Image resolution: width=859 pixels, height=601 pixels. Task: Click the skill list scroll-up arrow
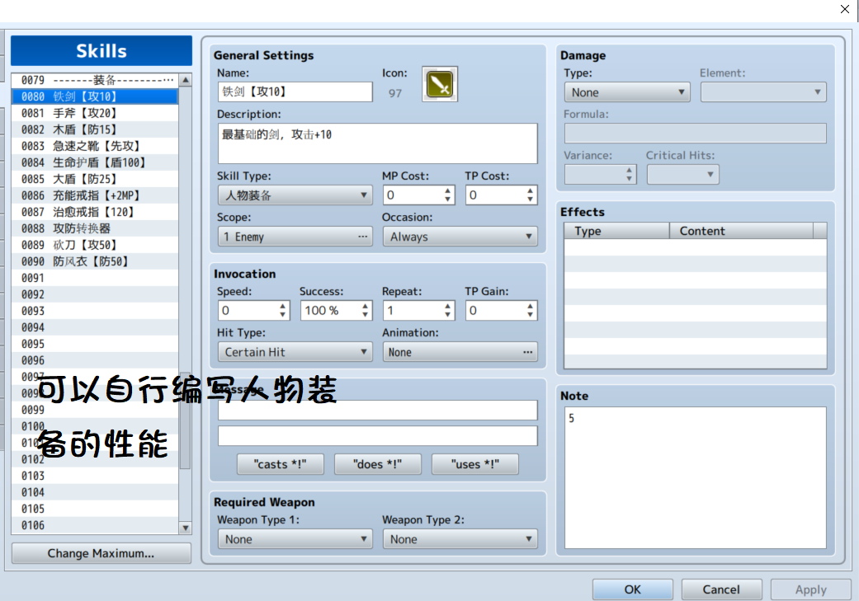click(186, 80)
